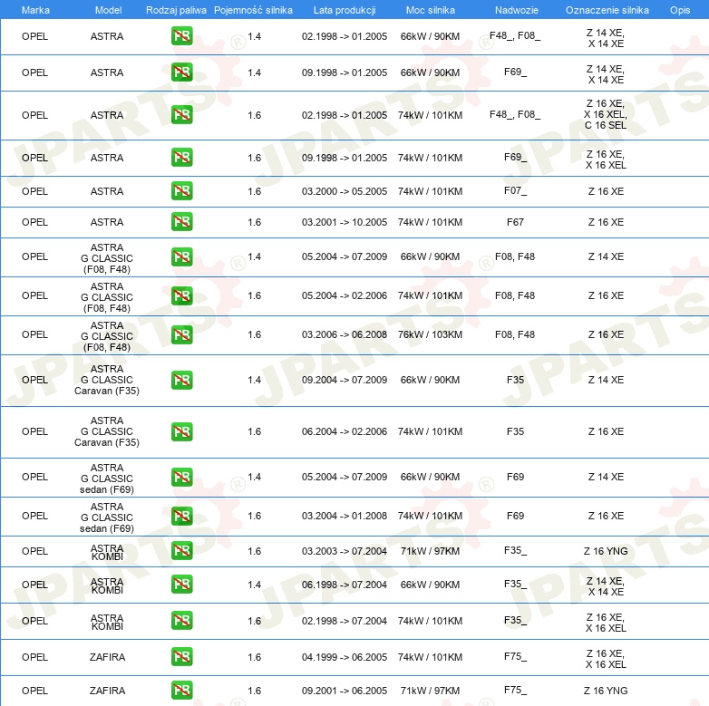Click petrol icon in Astra 1.4 F69_ row

181,73
